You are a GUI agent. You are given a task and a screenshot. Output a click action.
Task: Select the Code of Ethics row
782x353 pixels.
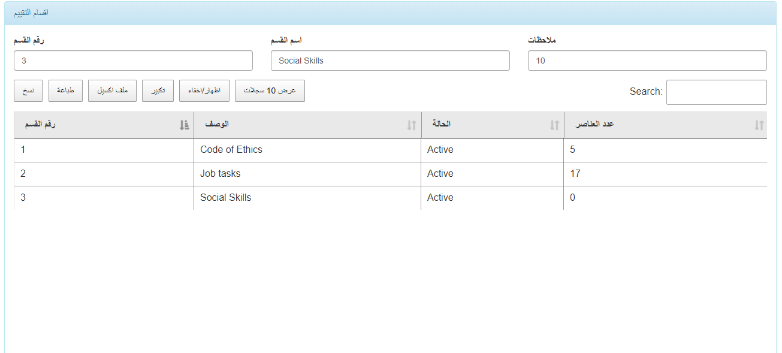390,150
